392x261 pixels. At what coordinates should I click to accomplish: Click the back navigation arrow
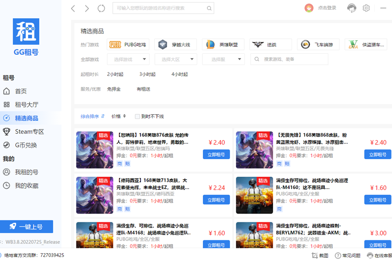tap(73, 8)
